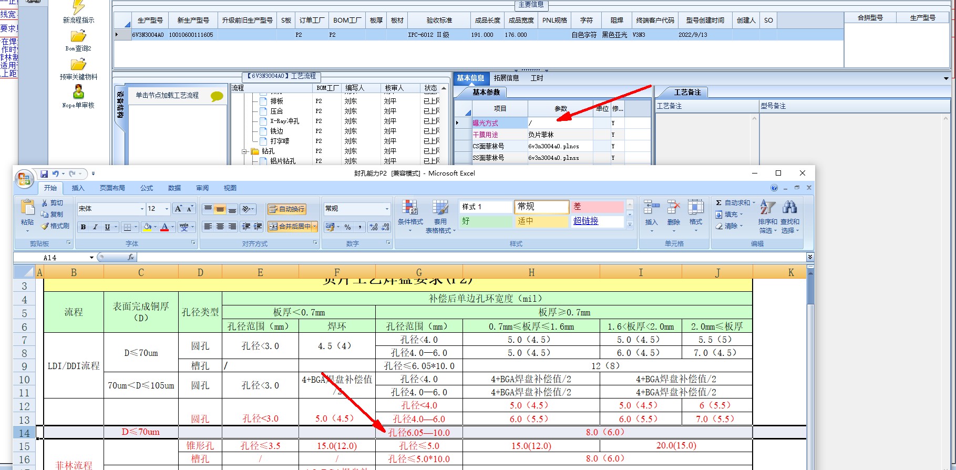Open borders dropdown arrow
This screenshot has width=956, height=470.
(x=136, y=227)
